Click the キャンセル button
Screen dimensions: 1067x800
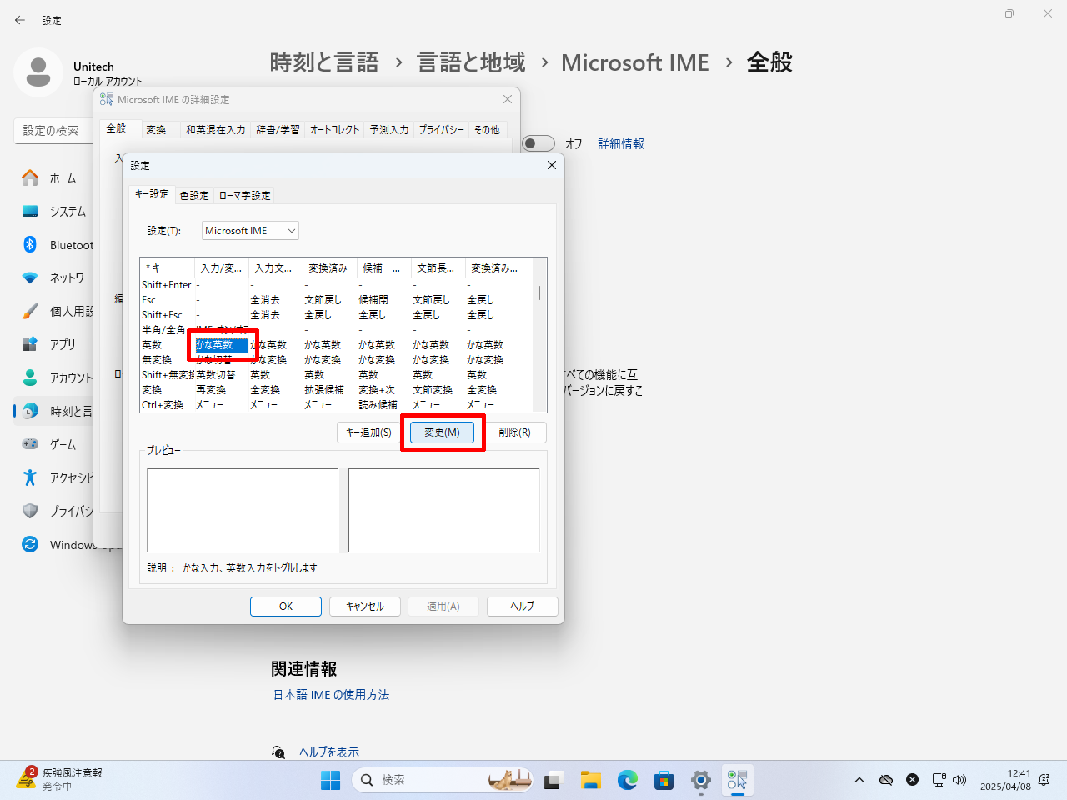pos(365,607)
